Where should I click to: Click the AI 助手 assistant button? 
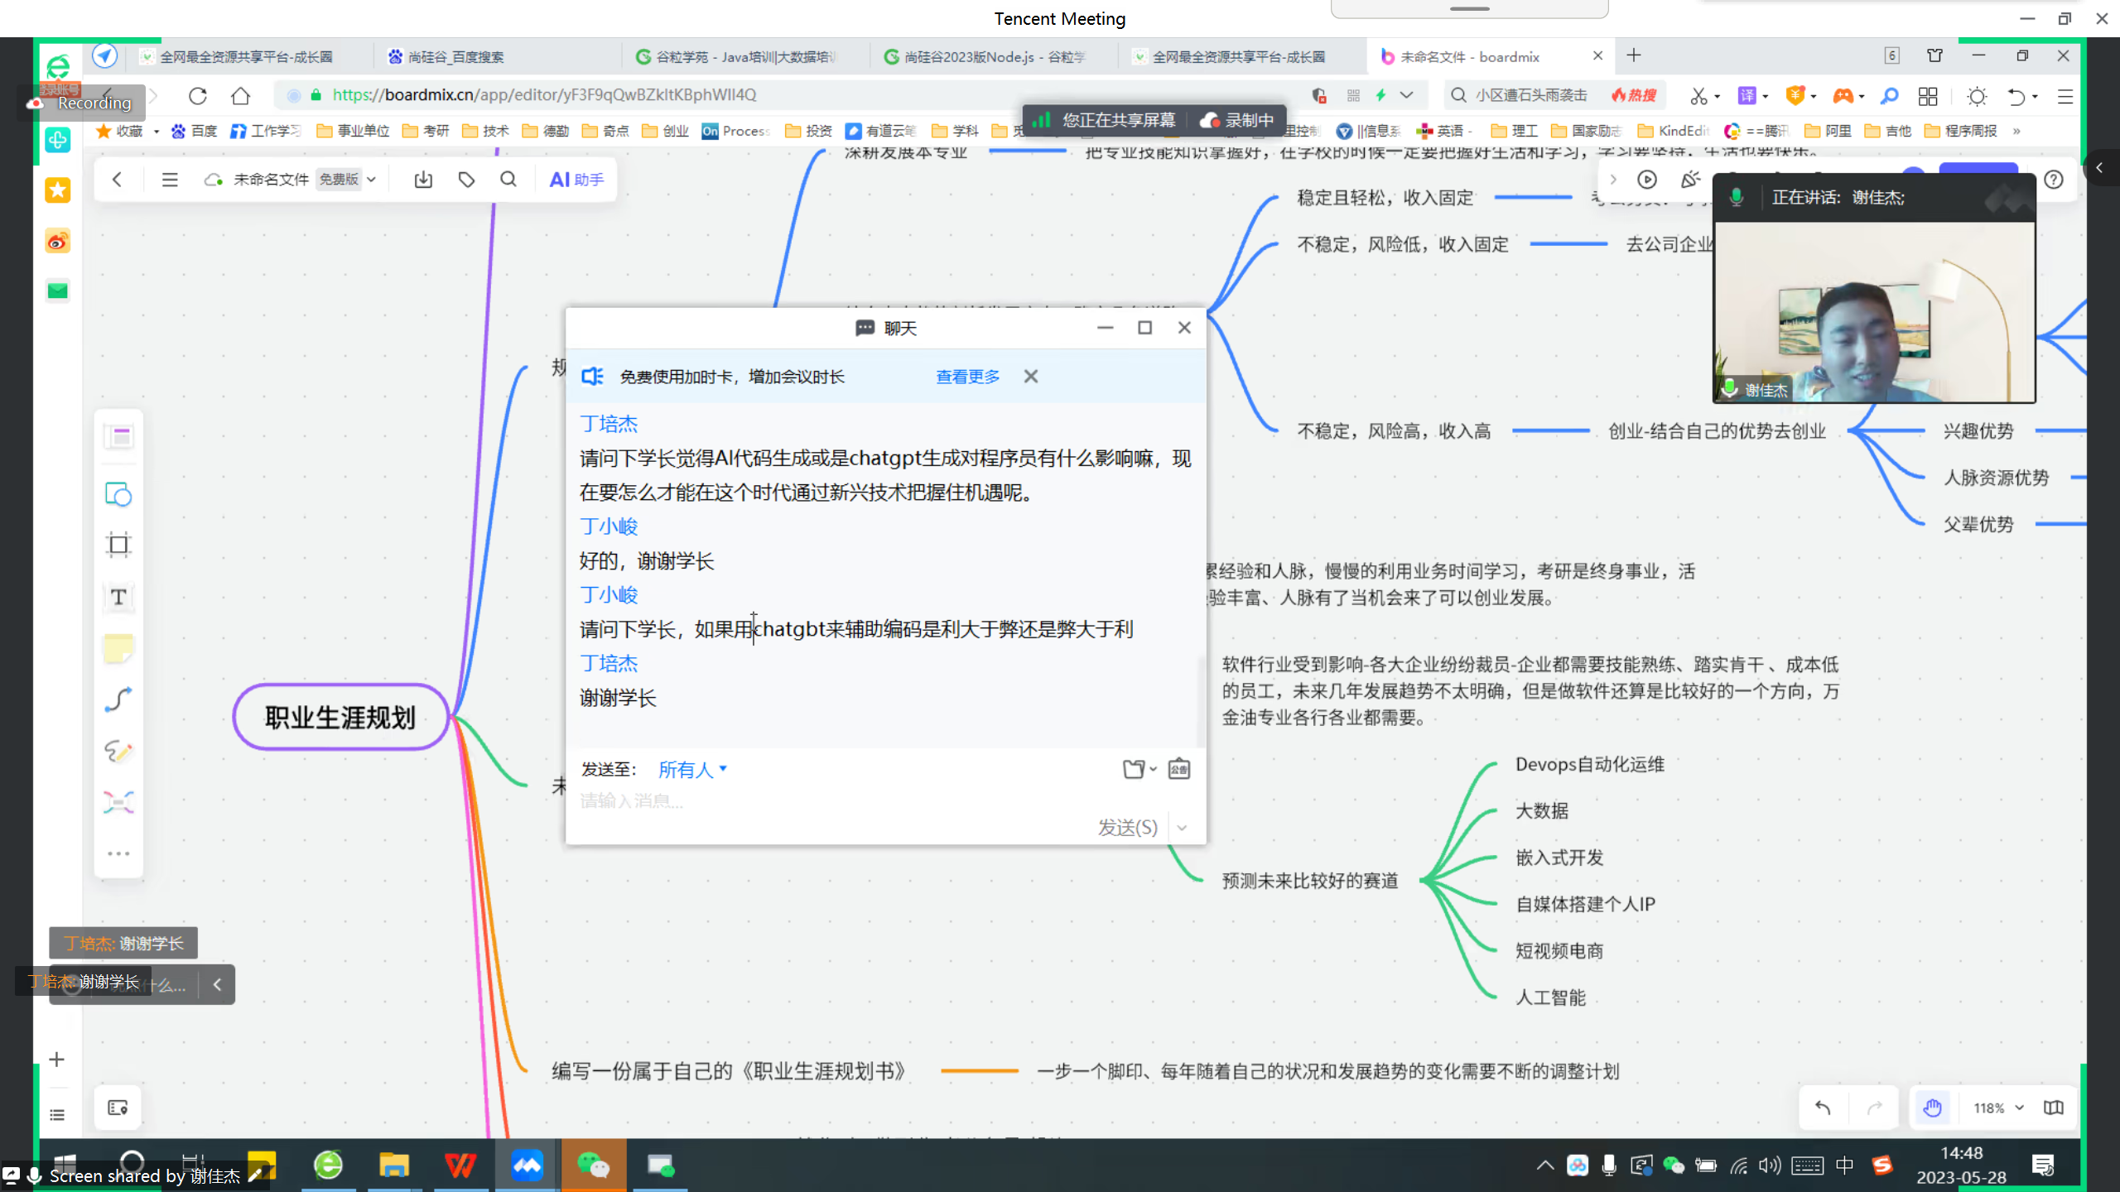576,180
